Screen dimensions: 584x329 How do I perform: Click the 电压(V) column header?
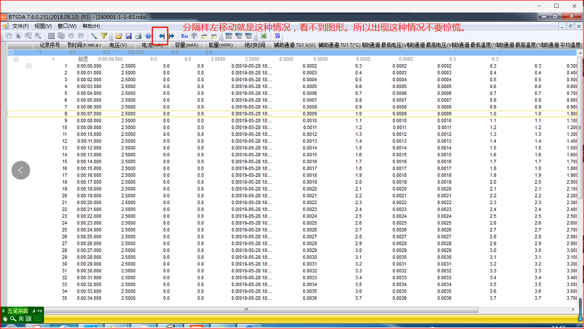point(118,45)
